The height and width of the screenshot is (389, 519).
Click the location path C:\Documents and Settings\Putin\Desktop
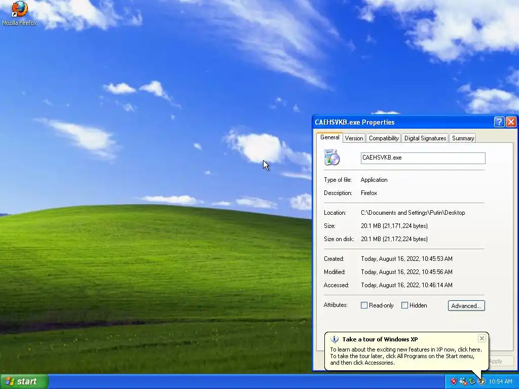(x=413, y=213)
